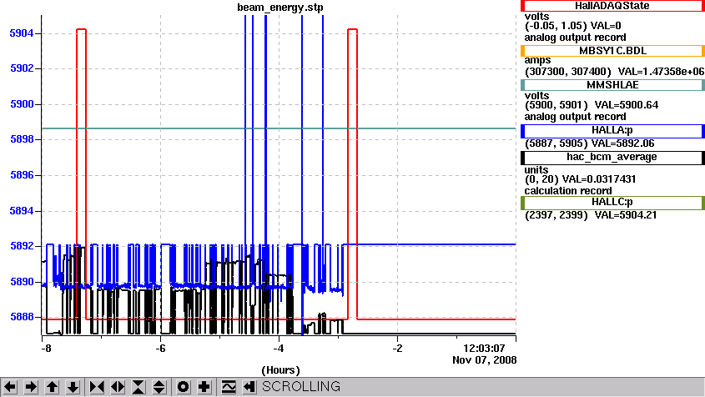Zoom out horizontally with outward-pointing triangles
Image resolution: width=705 pixels, height=397 pixels.
tap(118, 387)
